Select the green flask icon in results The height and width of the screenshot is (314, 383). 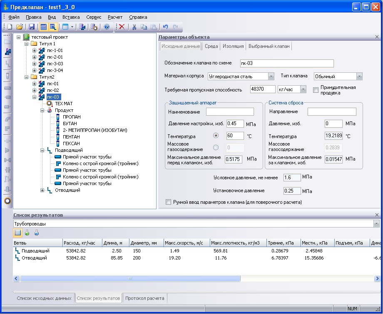coord(27,233)
